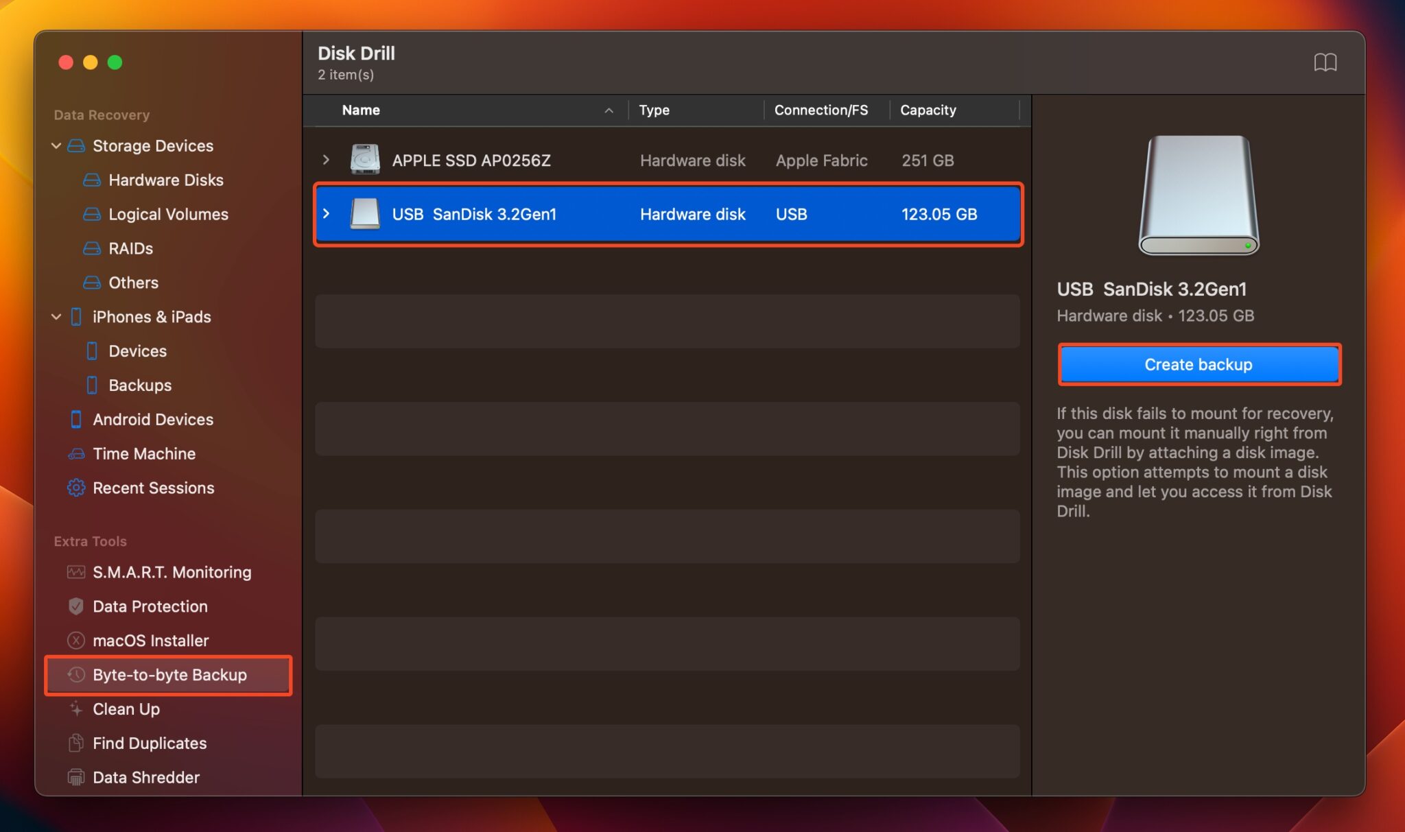Open the Time Machine section
The width and height of the screenshot is (1405, 832).
pos(144,453)
